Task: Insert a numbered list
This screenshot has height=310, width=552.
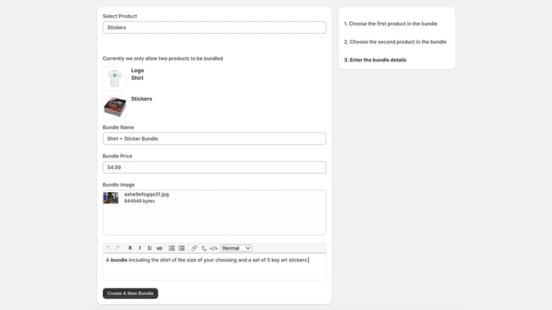Action: pos(171,248)
